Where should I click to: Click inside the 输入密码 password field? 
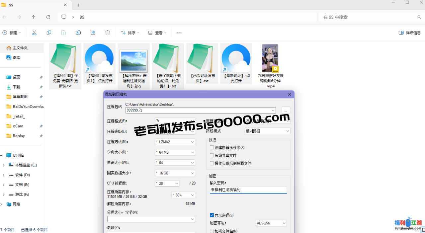(x=248, y=190)
